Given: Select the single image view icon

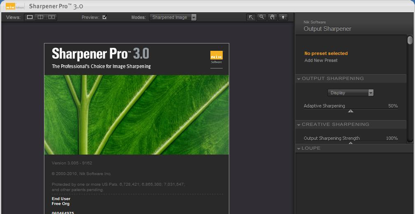Looking at the screenshot, I should tap(30, 17).
